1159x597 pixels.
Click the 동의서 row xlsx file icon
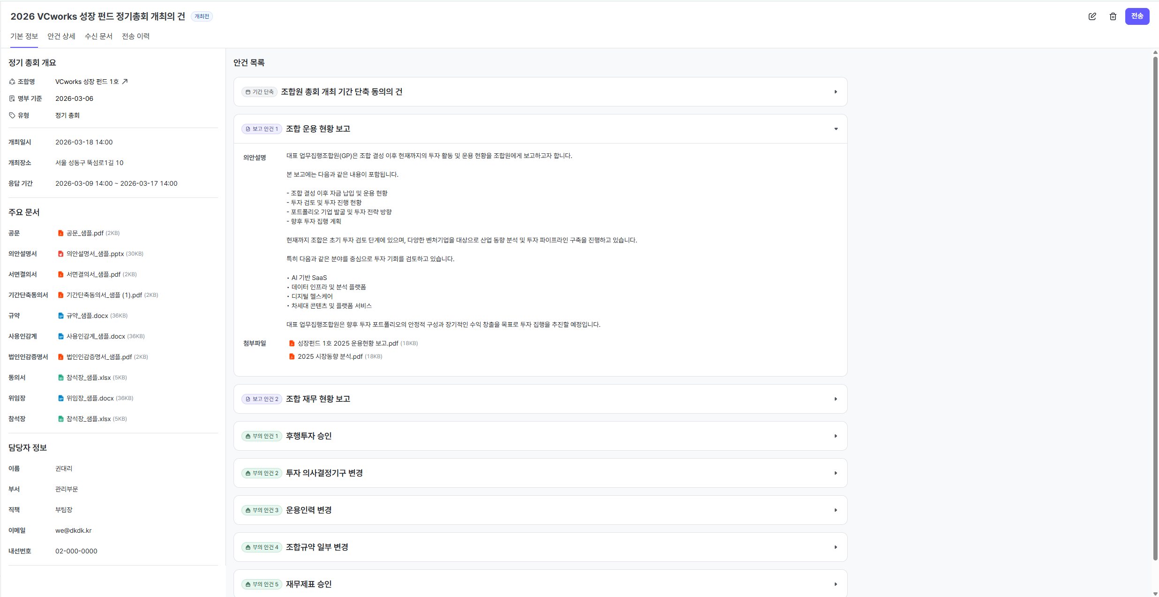pos(60,378)
